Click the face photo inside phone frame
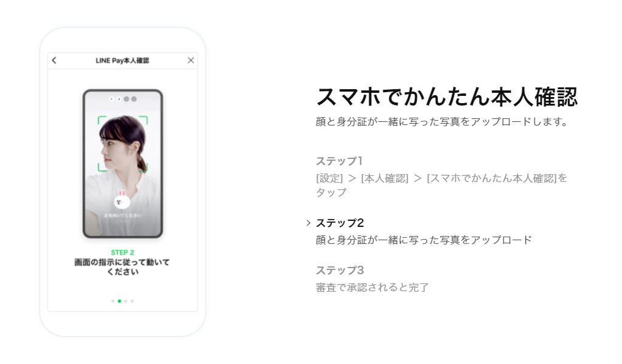The width and height of the screenshot is (622, 364). 123,164
